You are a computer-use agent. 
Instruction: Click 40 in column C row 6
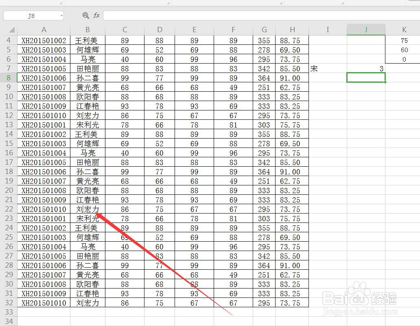(125, 59)
